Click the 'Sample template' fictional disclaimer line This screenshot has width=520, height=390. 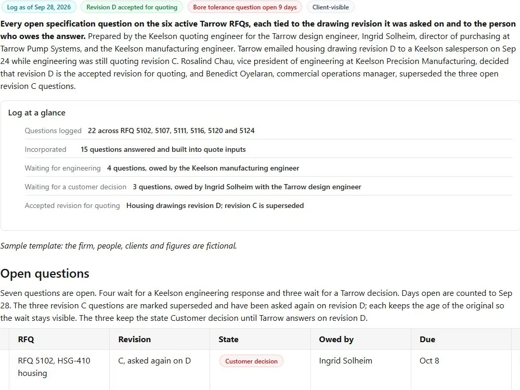(119, 246)
